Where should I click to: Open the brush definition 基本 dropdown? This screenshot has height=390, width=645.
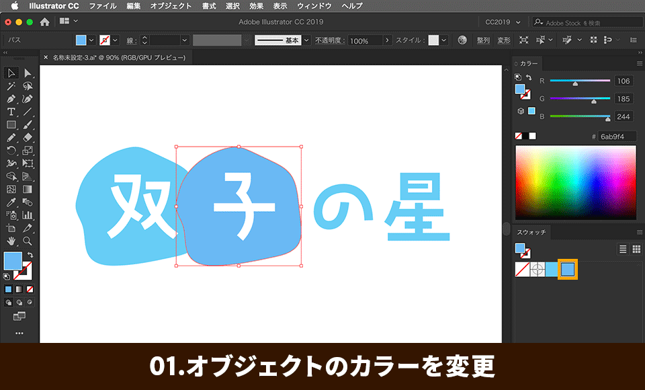[x=306, y=40]
